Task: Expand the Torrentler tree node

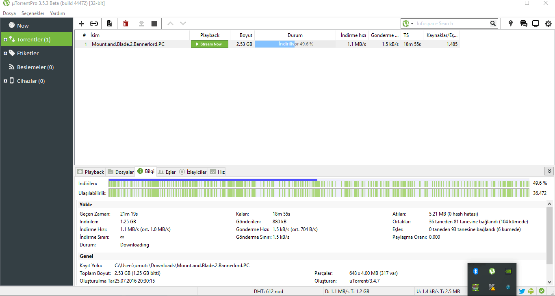Action: [5, 39]
